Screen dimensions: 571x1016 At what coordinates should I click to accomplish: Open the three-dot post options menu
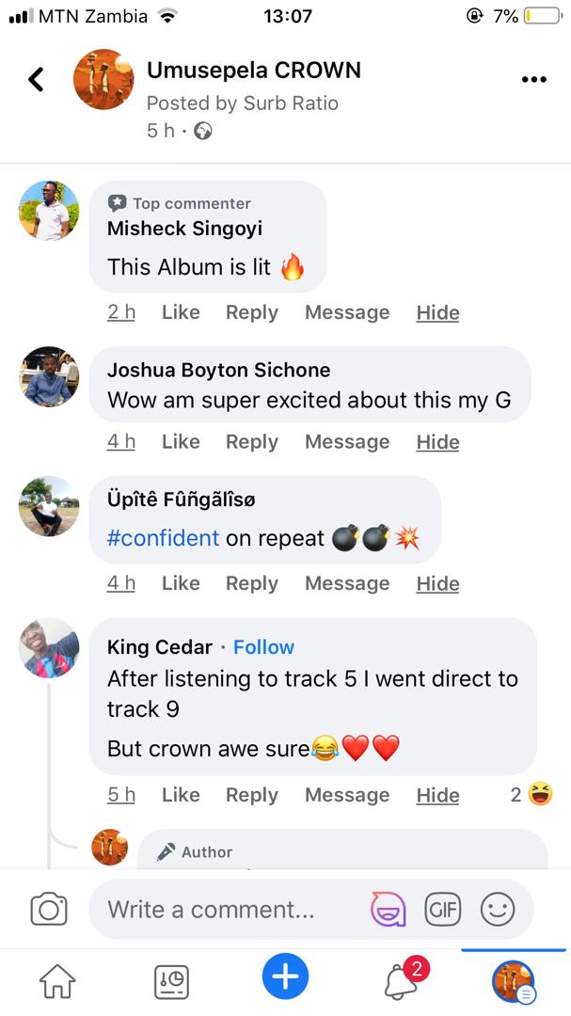coord(533,80)
